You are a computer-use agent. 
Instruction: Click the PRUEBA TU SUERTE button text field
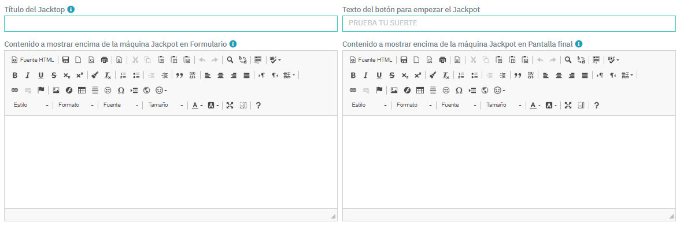pos(509,24)
